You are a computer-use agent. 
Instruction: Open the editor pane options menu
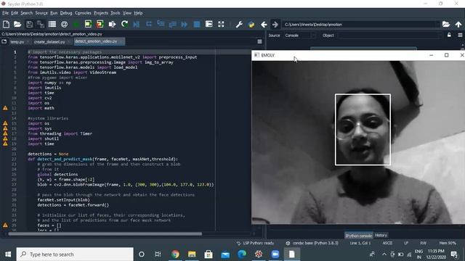tap(259, 41)
